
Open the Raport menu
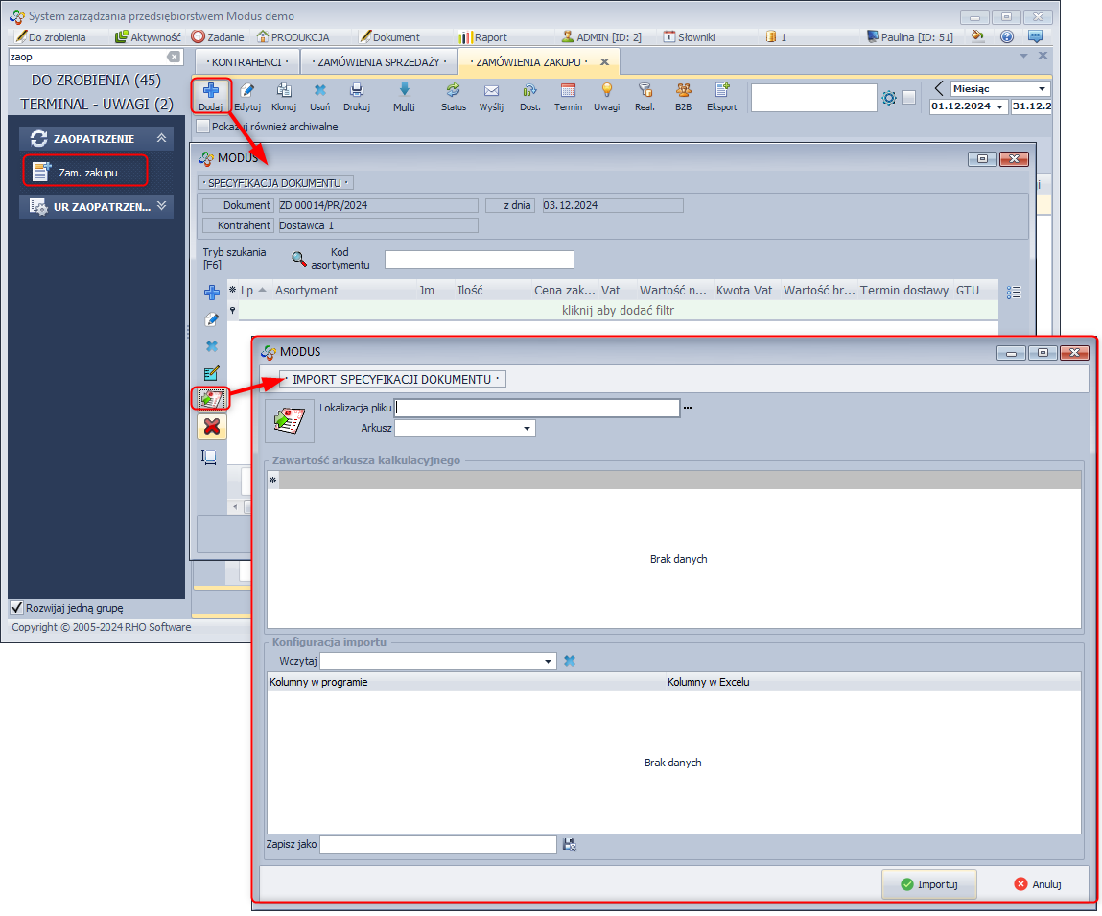(483, 37)
